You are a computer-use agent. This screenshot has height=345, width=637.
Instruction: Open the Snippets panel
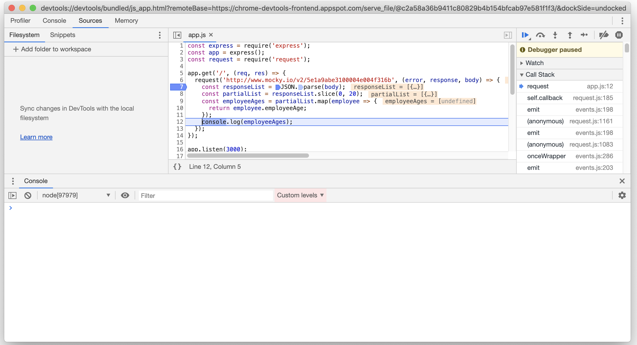coord(62,35)
